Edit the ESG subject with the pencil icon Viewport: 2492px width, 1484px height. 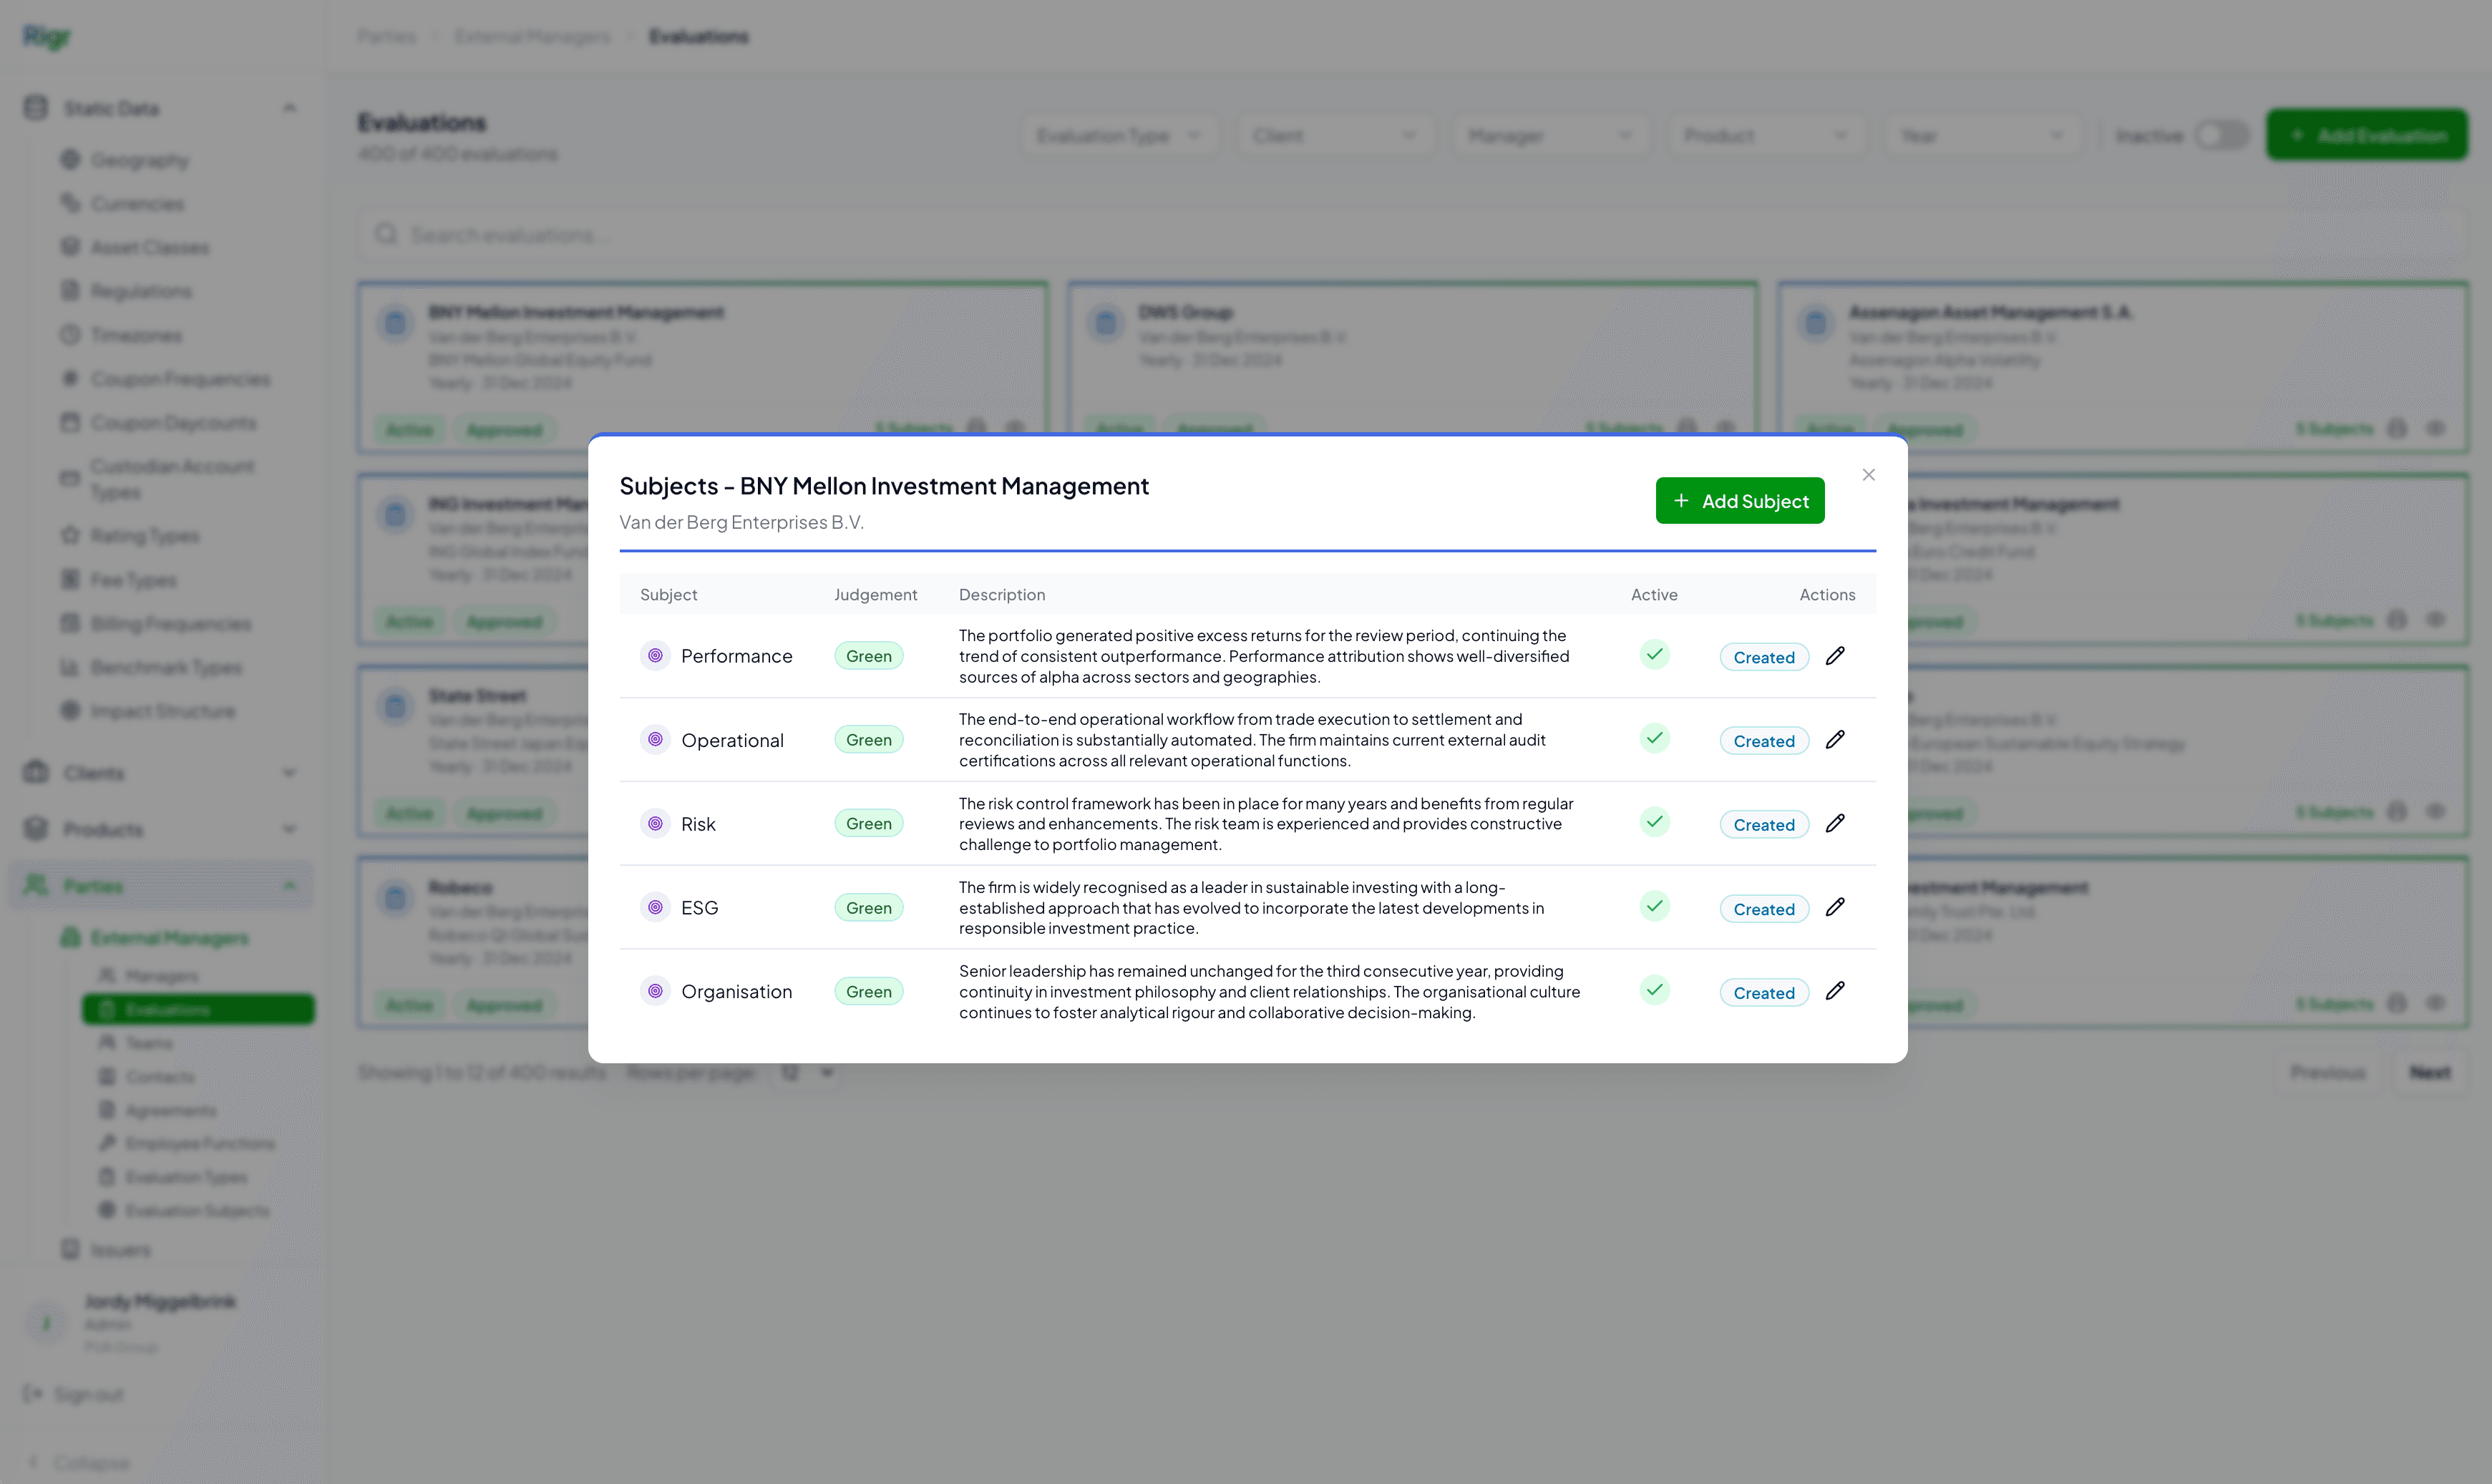(1834, 908)
